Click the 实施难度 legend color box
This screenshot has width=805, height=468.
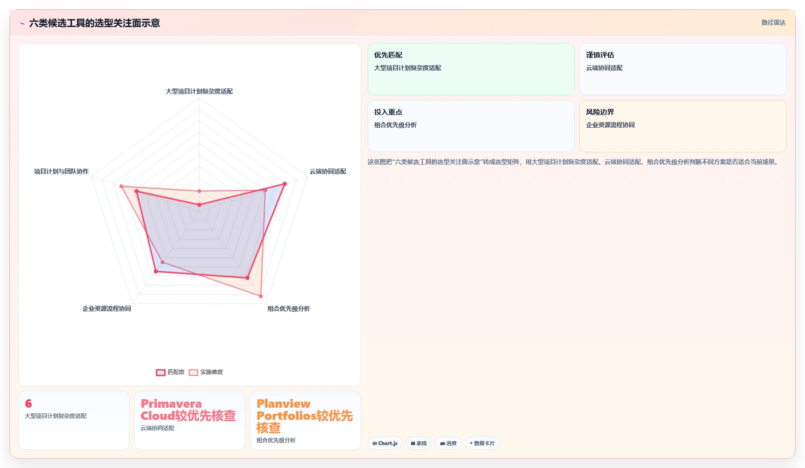click(193, 372)
